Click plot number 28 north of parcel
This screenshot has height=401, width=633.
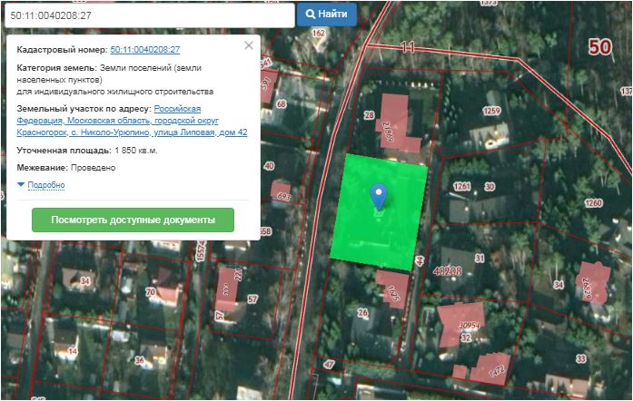(x=369, y=115)
